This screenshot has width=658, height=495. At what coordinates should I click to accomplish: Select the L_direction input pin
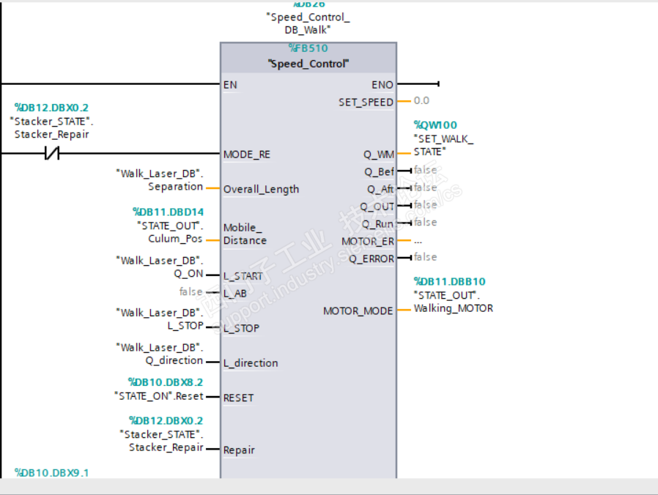pyautogui.click(x=251, y=363)
